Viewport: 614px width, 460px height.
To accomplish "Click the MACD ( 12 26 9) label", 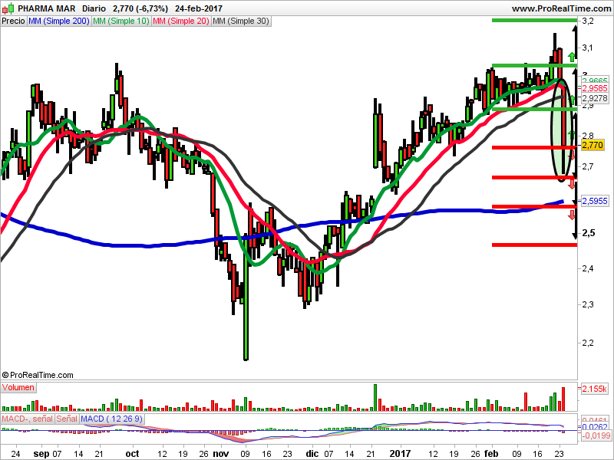I will (x=112, y=419).
